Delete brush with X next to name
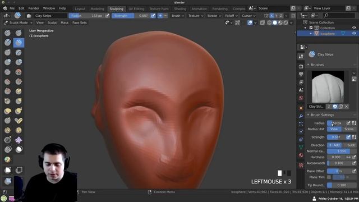Screen dimensions: 359x202 tap(347, 107)
